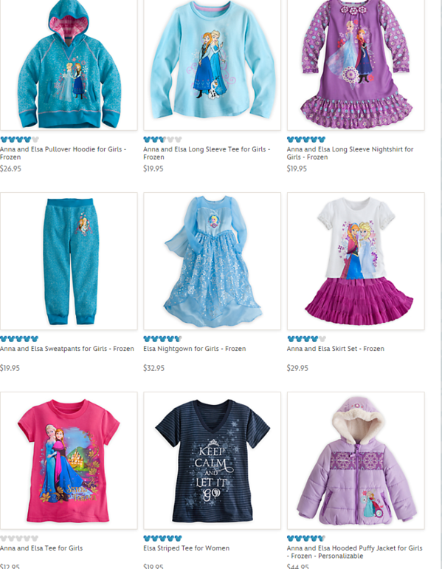
Task: Click the Anna and Elsa Pullover Hoodie title
Action: point(63,153)
